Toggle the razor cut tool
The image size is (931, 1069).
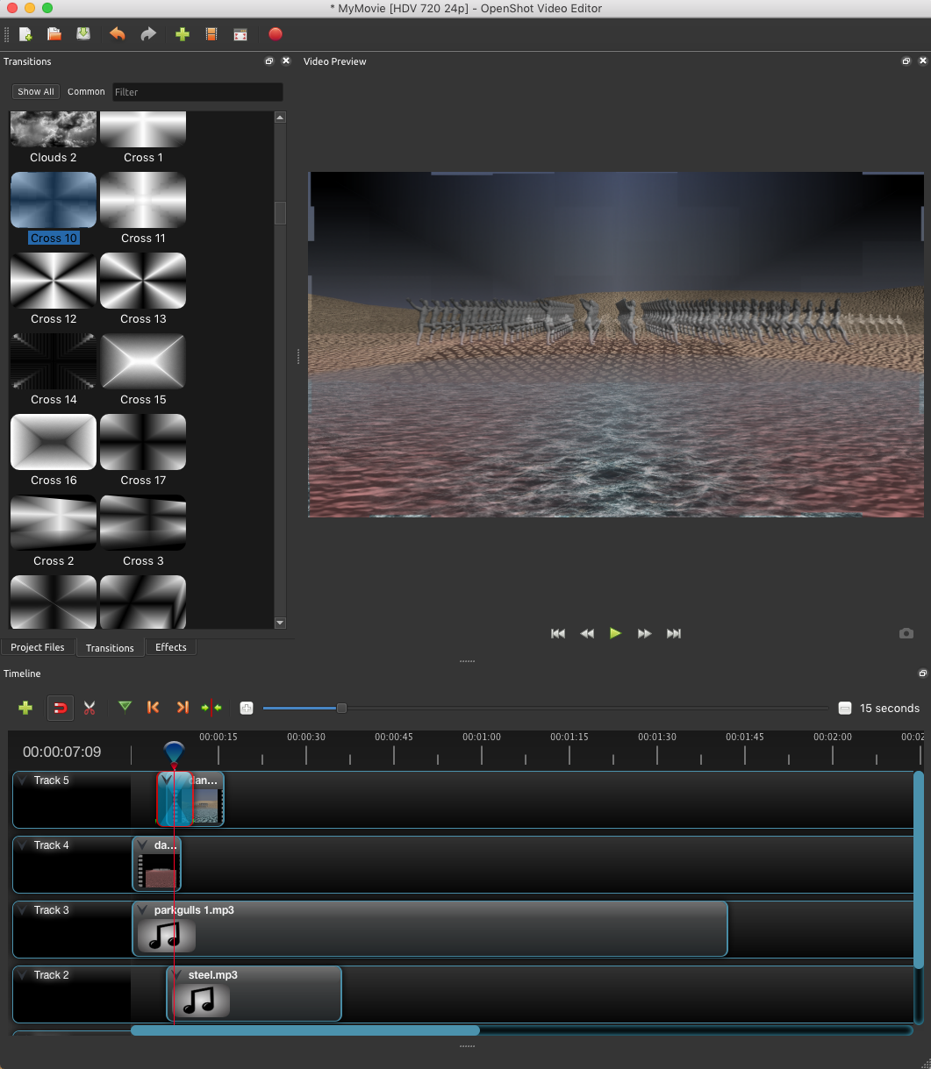click(90, 708)
